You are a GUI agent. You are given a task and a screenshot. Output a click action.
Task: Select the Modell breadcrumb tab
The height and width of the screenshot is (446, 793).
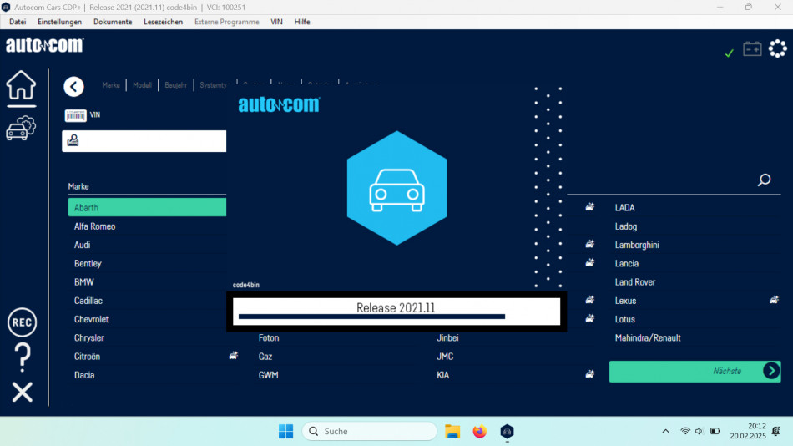click(x=142, y=85)
